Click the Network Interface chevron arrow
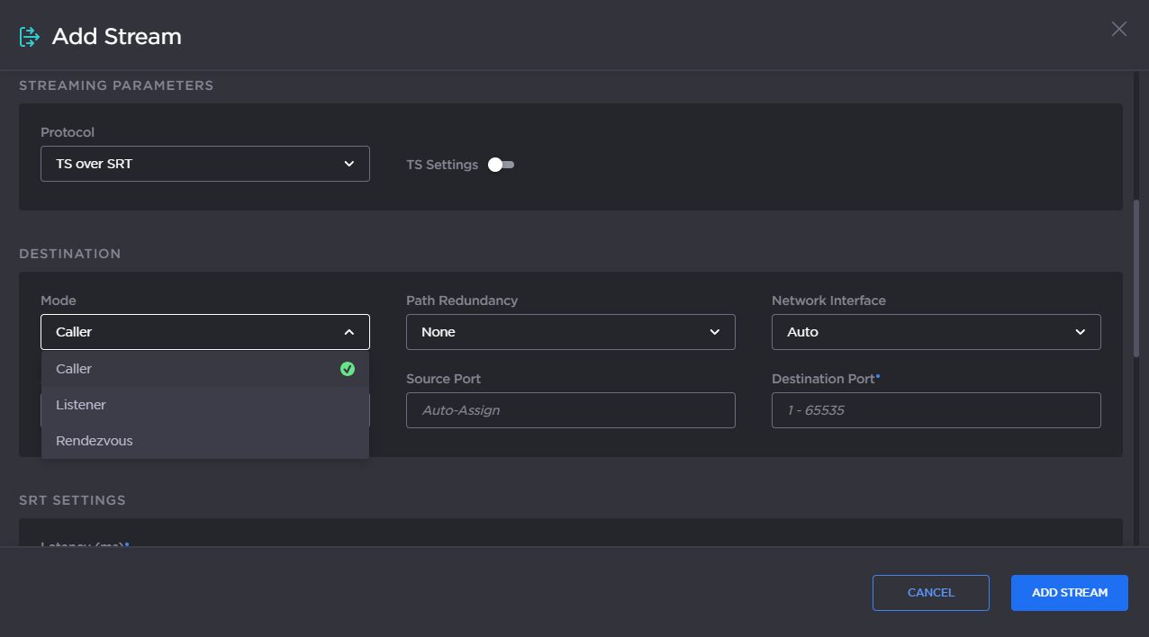The width and height of the screenshot is (1149, 637). pyautogui.click(x=1081, y=332)
